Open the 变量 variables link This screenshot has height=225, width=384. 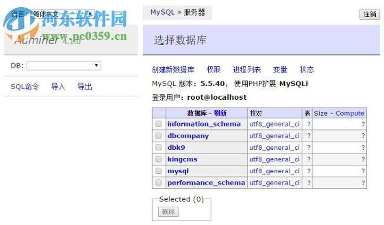(280, 70)
